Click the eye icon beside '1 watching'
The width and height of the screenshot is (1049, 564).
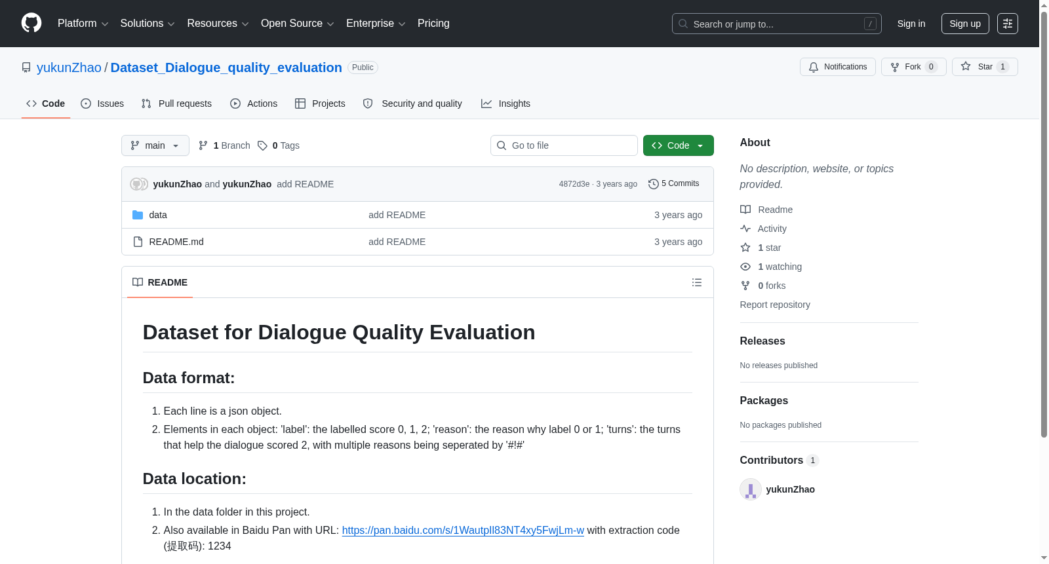745,267
